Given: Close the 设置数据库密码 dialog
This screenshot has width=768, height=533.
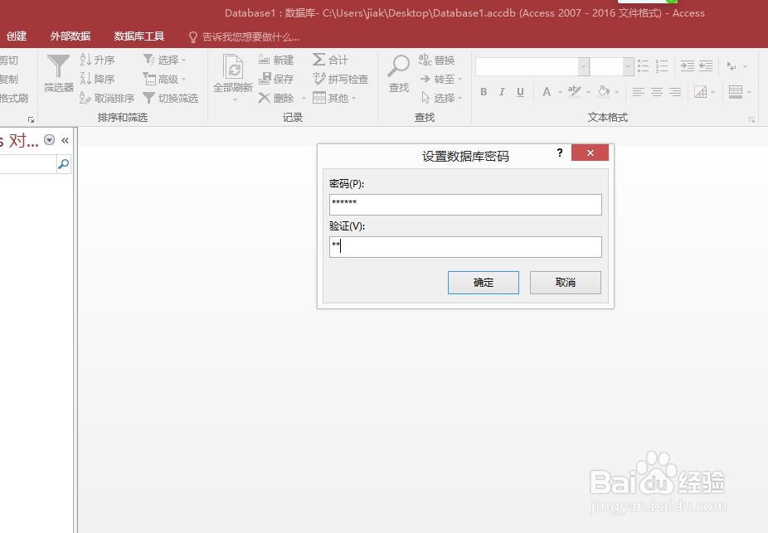Looking at the screenshot, I should (x=591, y=153).
